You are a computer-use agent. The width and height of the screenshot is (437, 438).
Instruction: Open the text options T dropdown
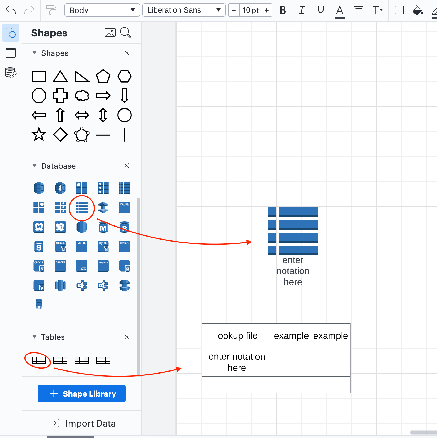[x=378, y=10]
